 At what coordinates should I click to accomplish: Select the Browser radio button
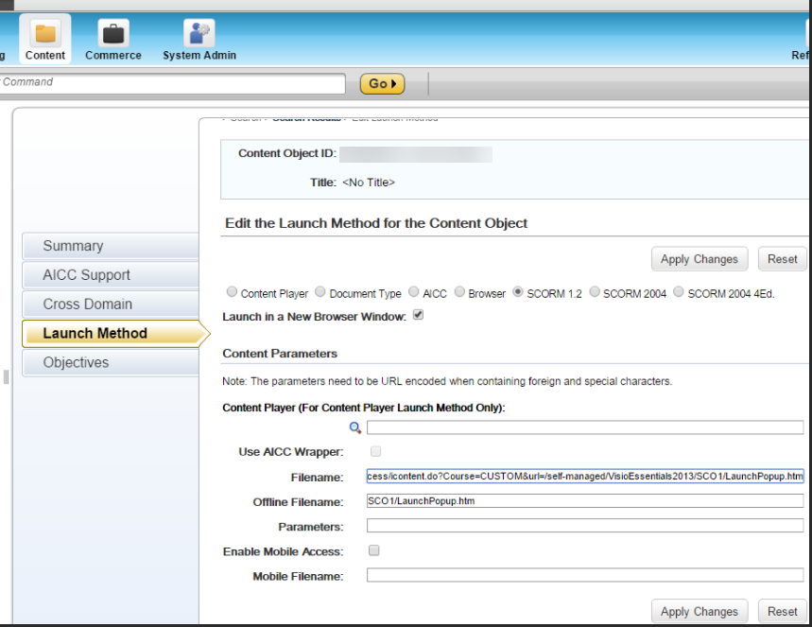pos(459,292)
